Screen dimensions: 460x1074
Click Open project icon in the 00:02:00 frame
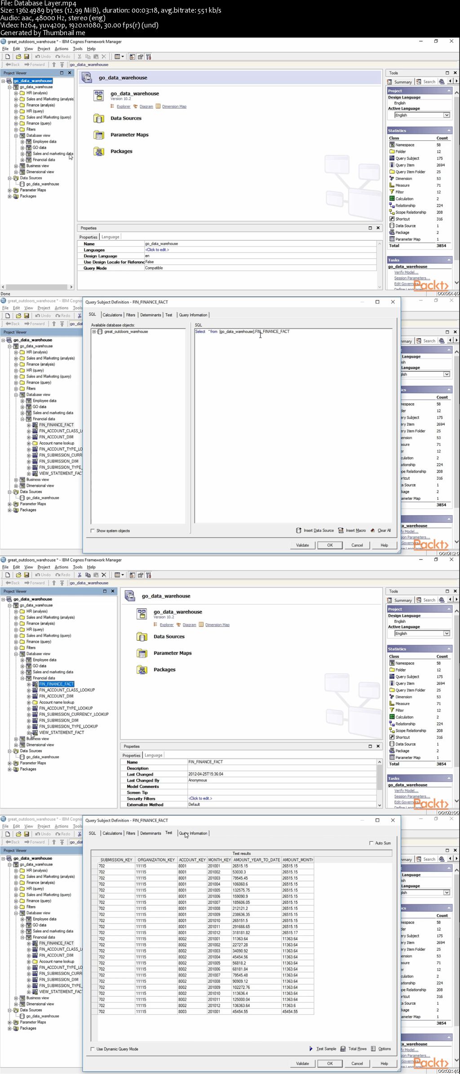pos(18,575)
